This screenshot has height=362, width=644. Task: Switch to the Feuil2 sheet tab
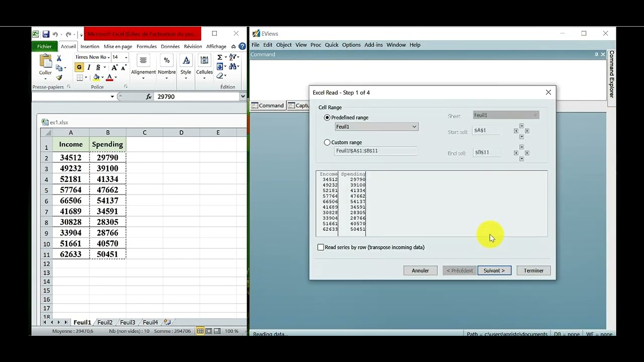[x=105, y=322]
